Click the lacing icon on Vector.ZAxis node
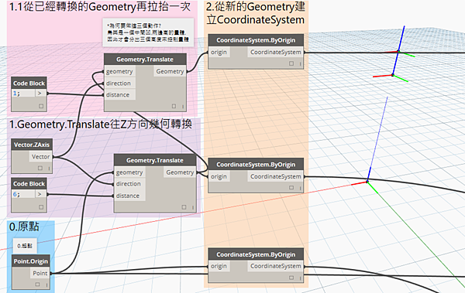The width and height of the screenshot is (465, 293). [49, 168]
